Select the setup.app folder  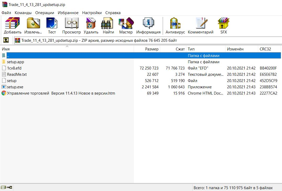(x=15, y=62)
